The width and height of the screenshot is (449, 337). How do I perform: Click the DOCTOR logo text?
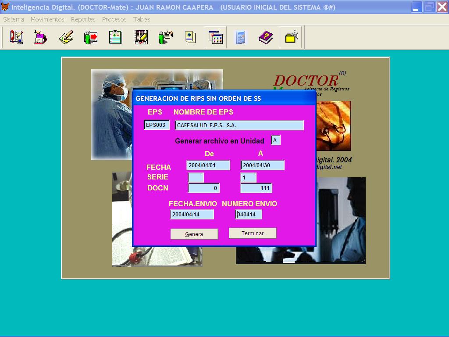(306, 80)
